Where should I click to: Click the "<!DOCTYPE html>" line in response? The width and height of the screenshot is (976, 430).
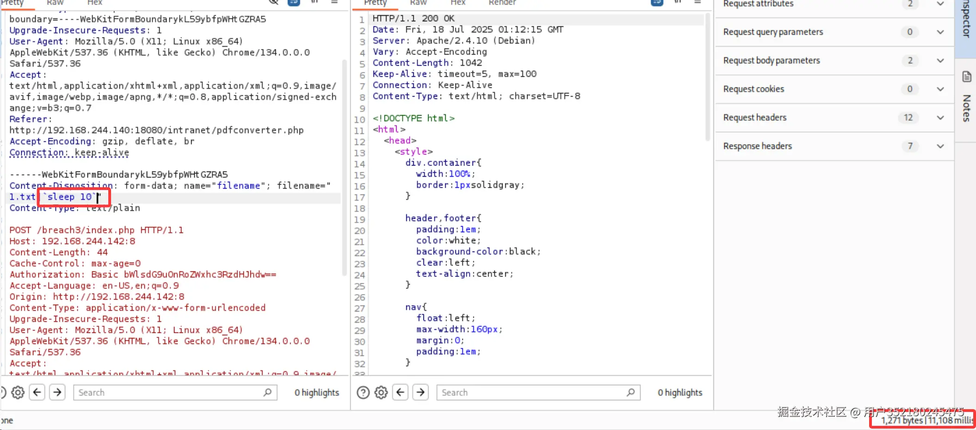pyautogui.click(x=414, y=118)
